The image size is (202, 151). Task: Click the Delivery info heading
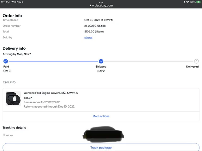(x=14, y=48)
